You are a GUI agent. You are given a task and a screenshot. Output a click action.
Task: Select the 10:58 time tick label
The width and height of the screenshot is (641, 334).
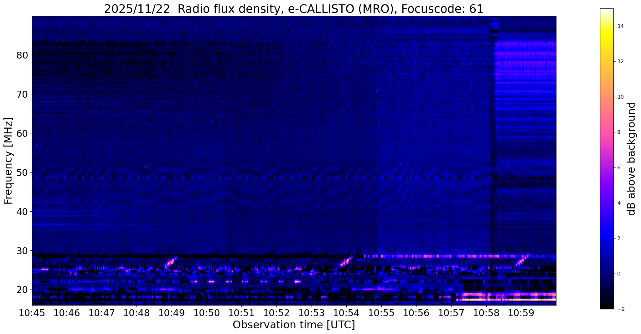point(486,313)
